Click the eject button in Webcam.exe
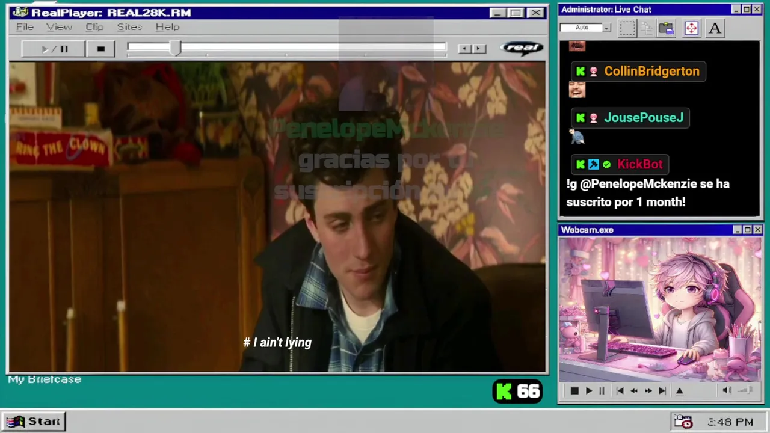Viewport: 770px width, 433px height. click(x=680, y=391)
